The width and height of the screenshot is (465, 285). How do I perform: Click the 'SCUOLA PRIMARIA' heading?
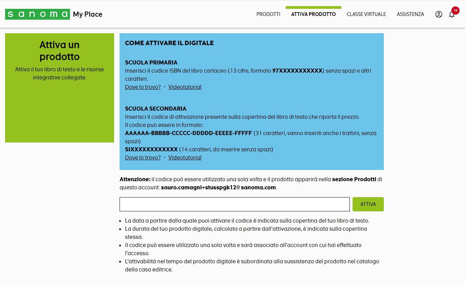(151, 62)
